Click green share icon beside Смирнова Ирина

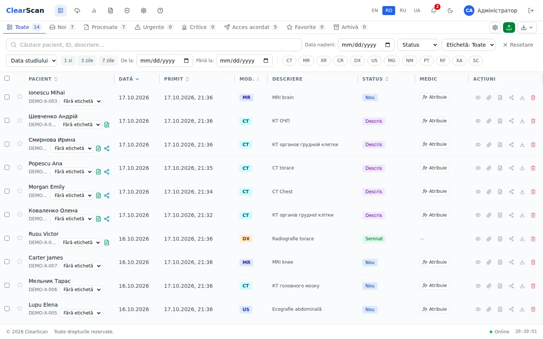pyautogui.click(x=107, y=148)
